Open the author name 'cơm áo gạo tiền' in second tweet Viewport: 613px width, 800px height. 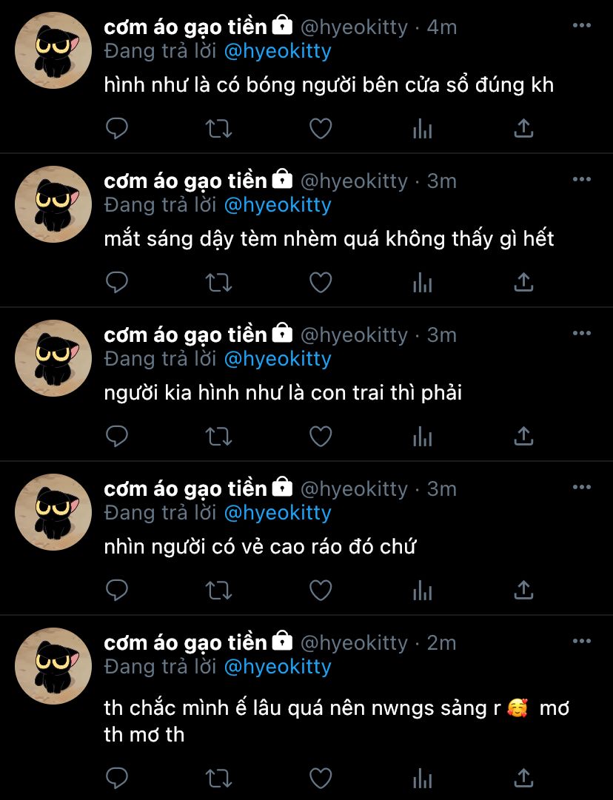point(185,181)
